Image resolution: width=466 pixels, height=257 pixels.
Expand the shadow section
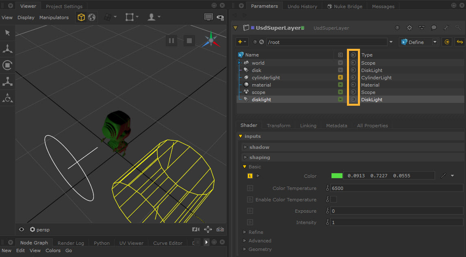pos(245,147)
